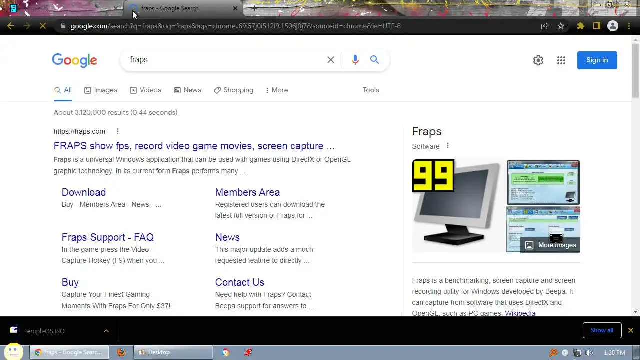Start voice search with the microphone
Screen dimensions: 640x360
(355, 60)
